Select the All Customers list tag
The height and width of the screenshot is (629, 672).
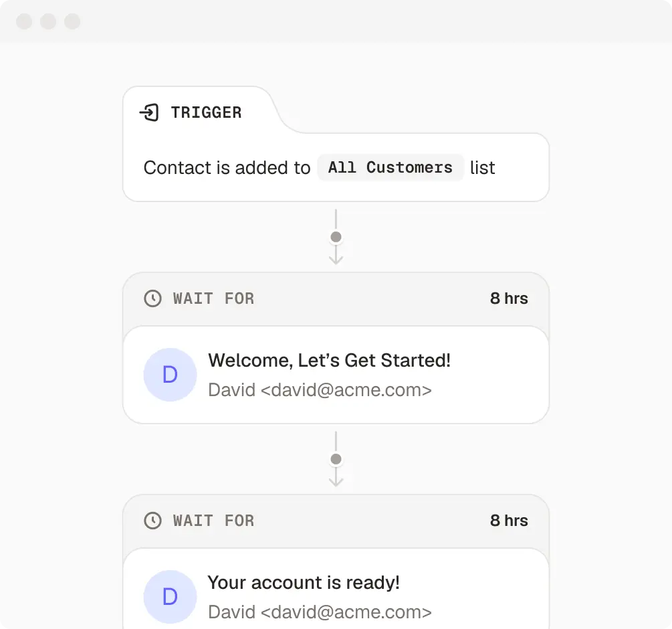pos(390,167)
